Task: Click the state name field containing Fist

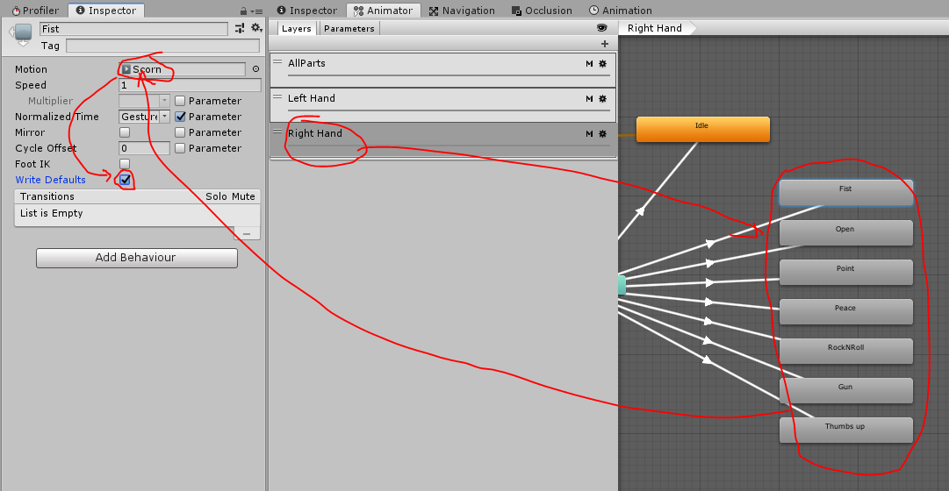Action: pos(133,29)
